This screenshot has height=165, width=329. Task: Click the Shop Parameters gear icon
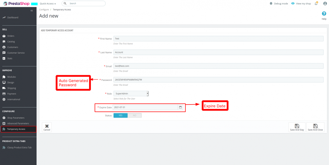[x=4, y=118]
